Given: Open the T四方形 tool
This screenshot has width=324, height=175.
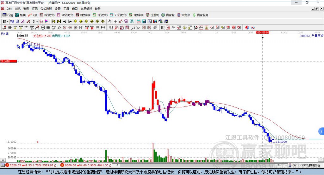Looking at the screenshot, I should point(100,15).
